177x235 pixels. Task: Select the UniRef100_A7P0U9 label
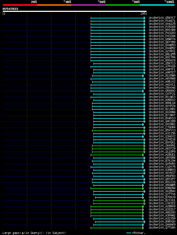162,66
